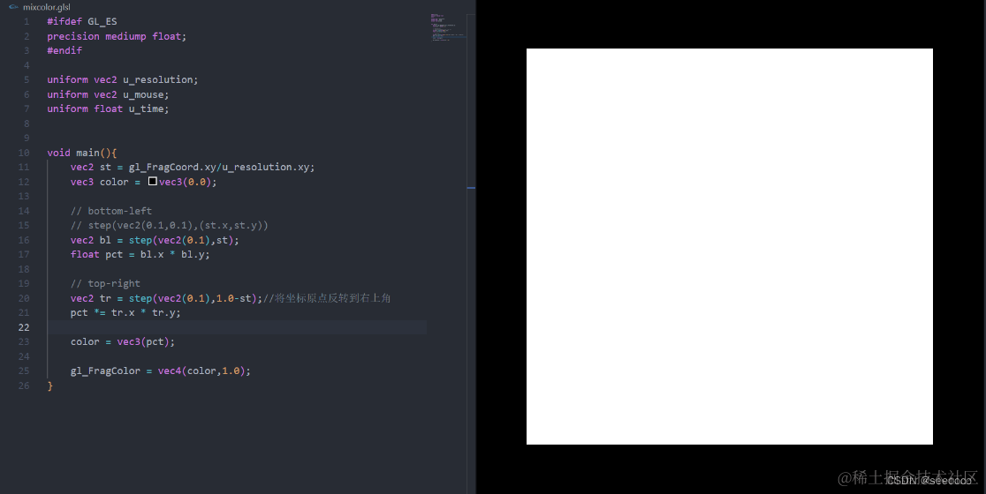This screenshot has height=494, width=986.
Task: Click 'vec2 bl = step(vec2(0.1),st);' line
Action: (155, 240)
